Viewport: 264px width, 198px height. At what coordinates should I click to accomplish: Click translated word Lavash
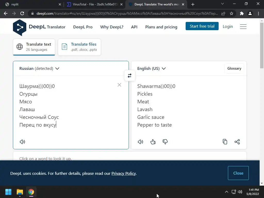click(x=145, y=109)
